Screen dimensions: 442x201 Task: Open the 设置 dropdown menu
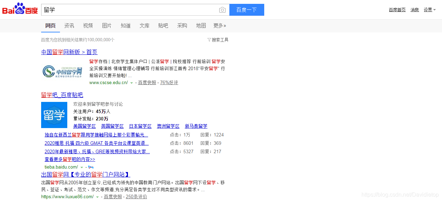430,10
